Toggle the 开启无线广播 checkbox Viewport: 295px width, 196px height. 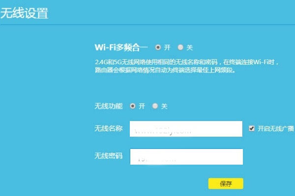[252, 128]
